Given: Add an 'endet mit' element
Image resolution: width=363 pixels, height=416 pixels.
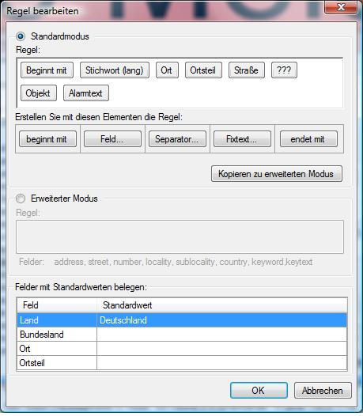Looking at the screenshot, I should click(308, 139).
